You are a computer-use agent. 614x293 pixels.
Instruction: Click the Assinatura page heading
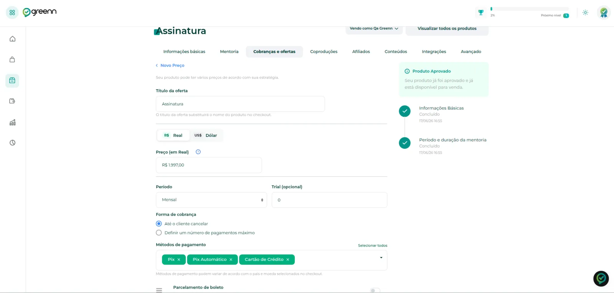coord(181,31)
